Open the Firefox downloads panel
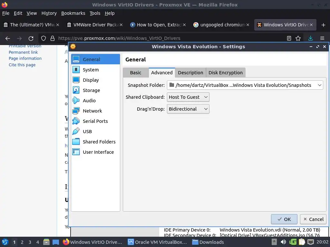Image resolution: width=330 pixels, height=247 pixels. click(x=310, y=38)
